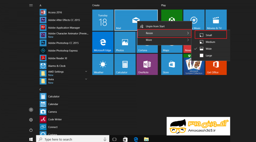Open the Movies & TV tile

(216, 20)
